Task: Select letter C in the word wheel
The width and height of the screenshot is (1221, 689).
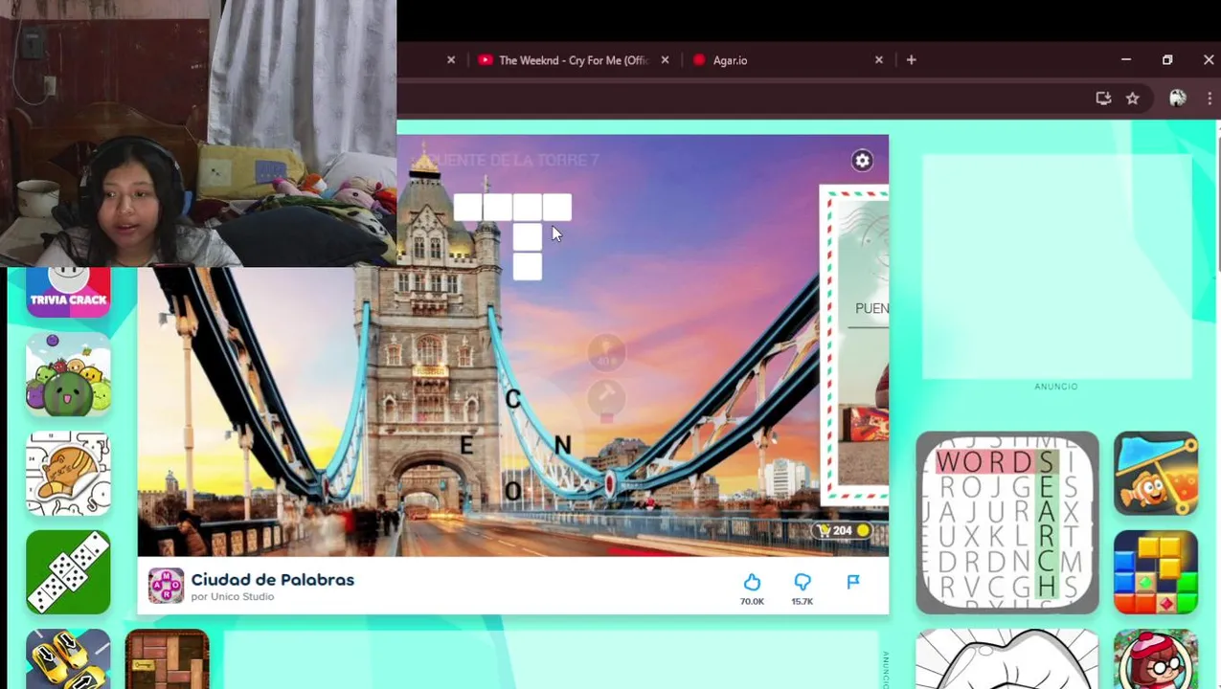Action: pos(513,400)
